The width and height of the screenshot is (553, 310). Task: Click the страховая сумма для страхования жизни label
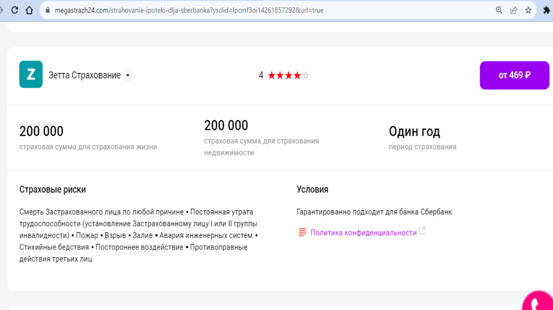[88, 147]
